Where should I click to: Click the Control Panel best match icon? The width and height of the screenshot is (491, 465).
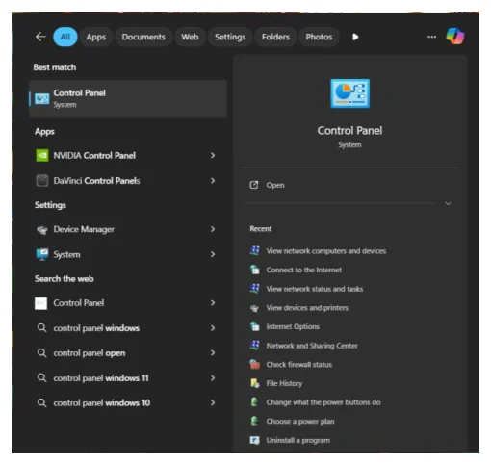coord(42,98)
